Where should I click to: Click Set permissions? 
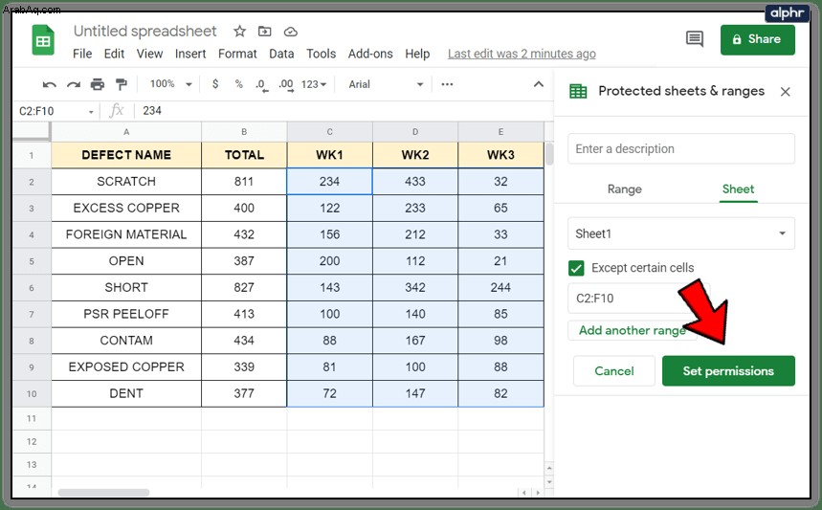tap(728, 371)
